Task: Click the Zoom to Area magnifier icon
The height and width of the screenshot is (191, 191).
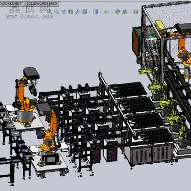Action: 56,11
